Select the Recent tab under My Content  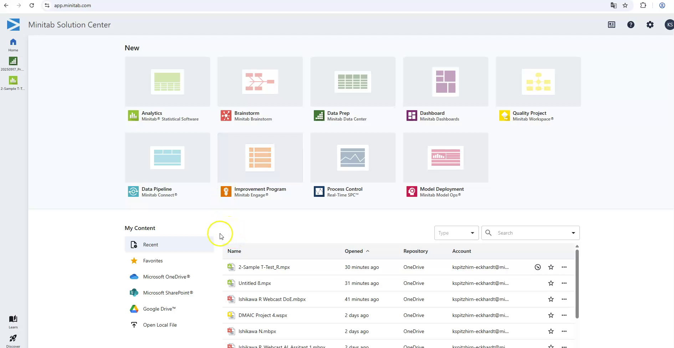pyautogui.click(x=150, y=244)
